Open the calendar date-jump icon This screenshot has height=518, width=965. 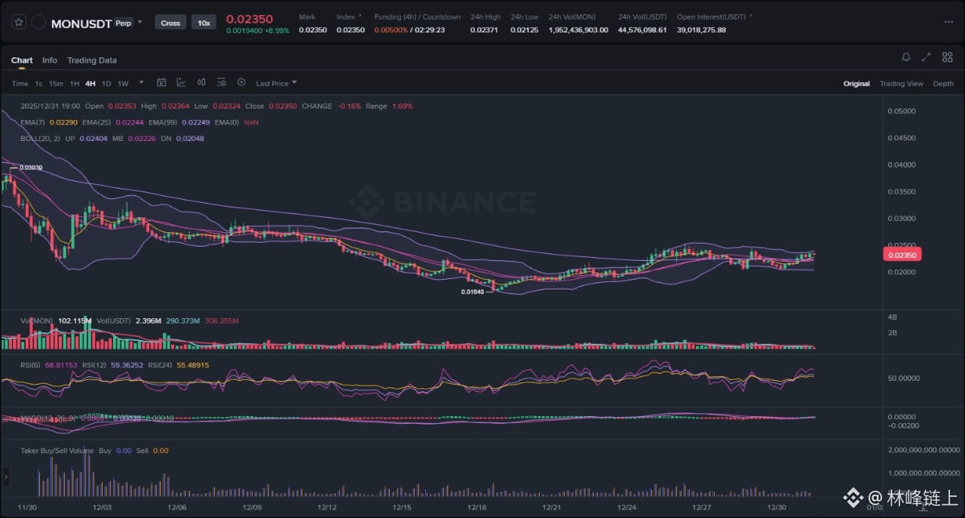(x=161, y=83)
